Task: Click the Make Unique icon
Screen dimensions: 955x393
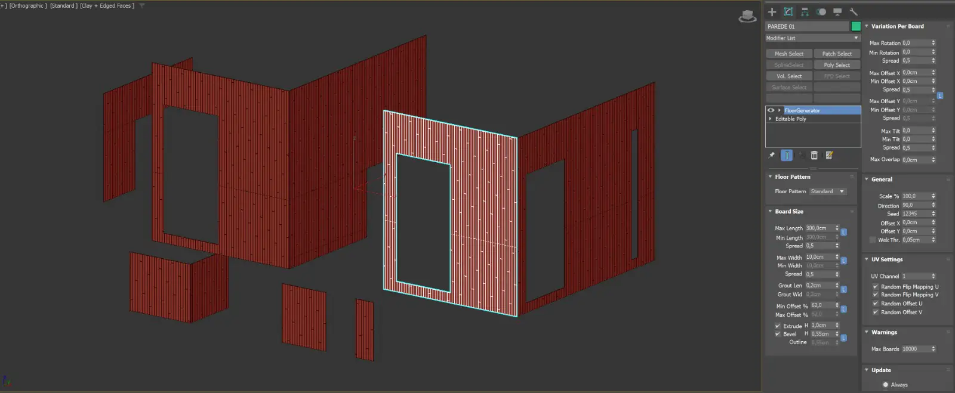Action: 801,155
